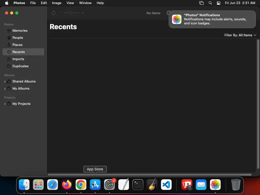Open Mail from the Dock
This screenshot has width=260, height=195.
pyautogui.click(x=201, y=185)
